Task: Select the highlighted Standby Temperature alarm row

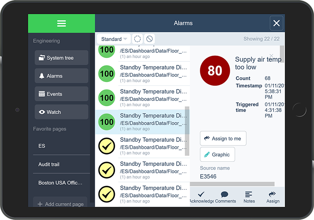Action: tap(142, 122)
